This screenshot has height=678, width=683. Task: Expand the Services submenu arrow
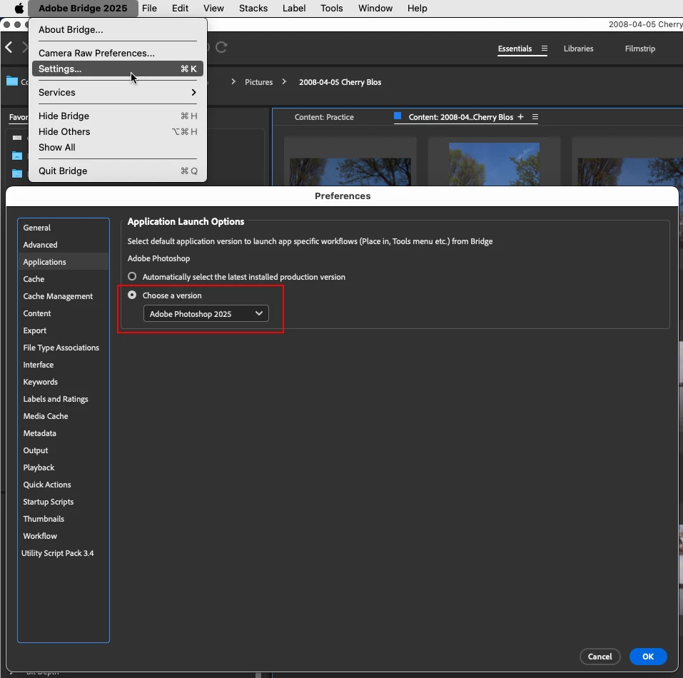pyautogui.click(x=193, y=92)
